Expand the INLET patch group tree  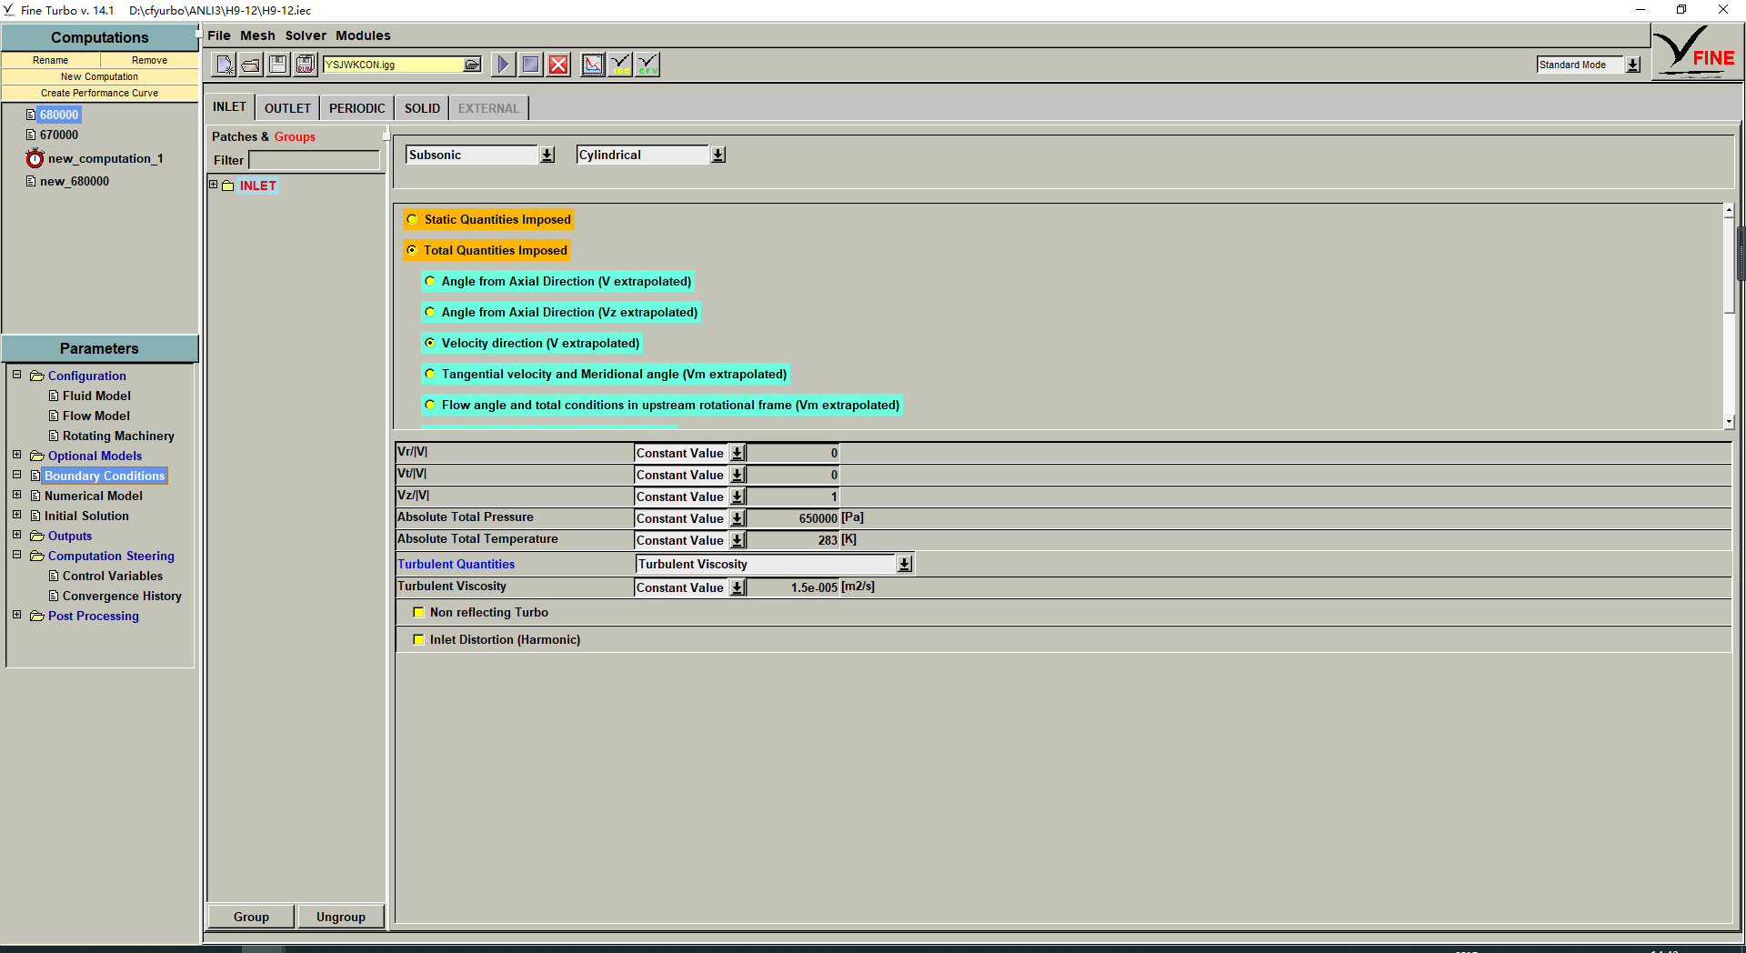pos(214,185)
